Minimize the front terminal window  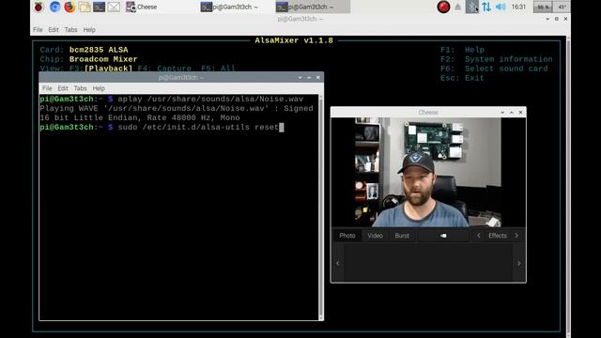pos(300,77)
